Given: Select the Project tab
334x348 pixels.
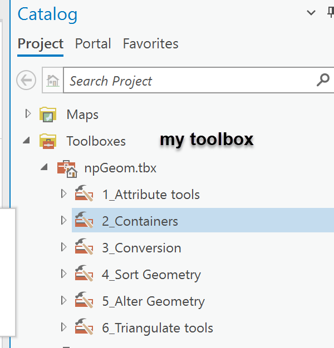Looking at the screenshot, I should (41, 44).
